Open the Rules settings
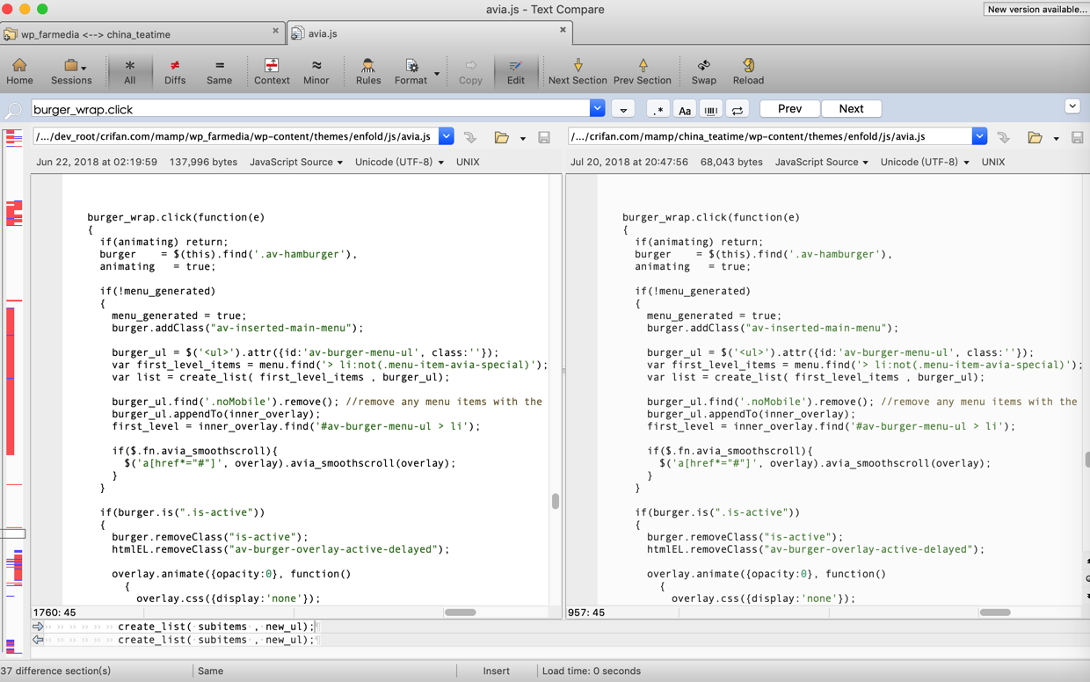The width and height of the screenshot is (1090, 682). click(x=368, y=70)
